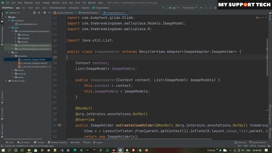This screenshot has height=153, width=272.
Task: Open Task View on the taskbar
Action: [x=22, y=150]
